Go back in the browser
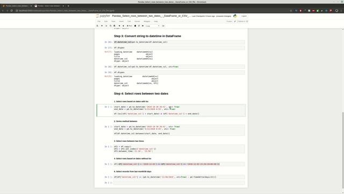This screenshot has width=344, height=194. (3, 11)
